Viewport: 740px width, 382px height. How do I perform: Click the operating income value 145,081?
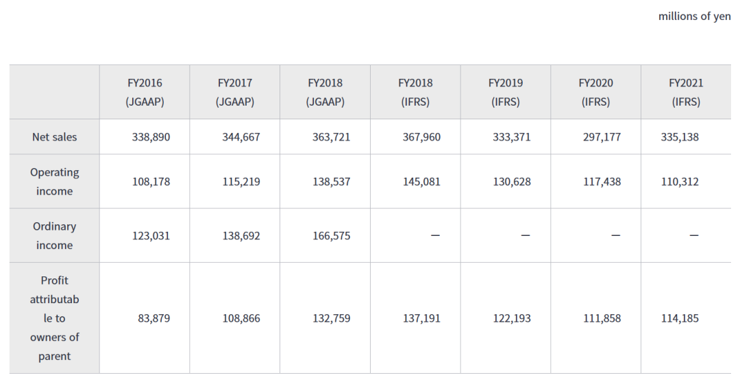pyautogui.click(x=421, y=182)
